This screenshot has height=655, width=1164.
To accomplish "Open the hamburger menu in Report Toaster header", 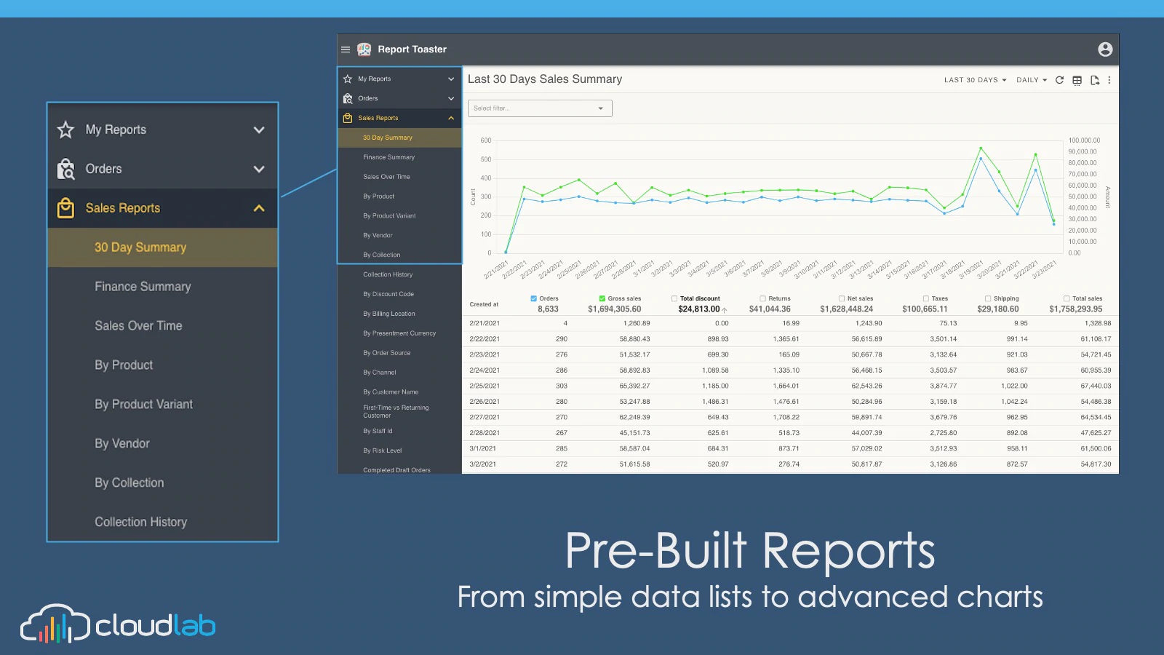I will [346, 49].
